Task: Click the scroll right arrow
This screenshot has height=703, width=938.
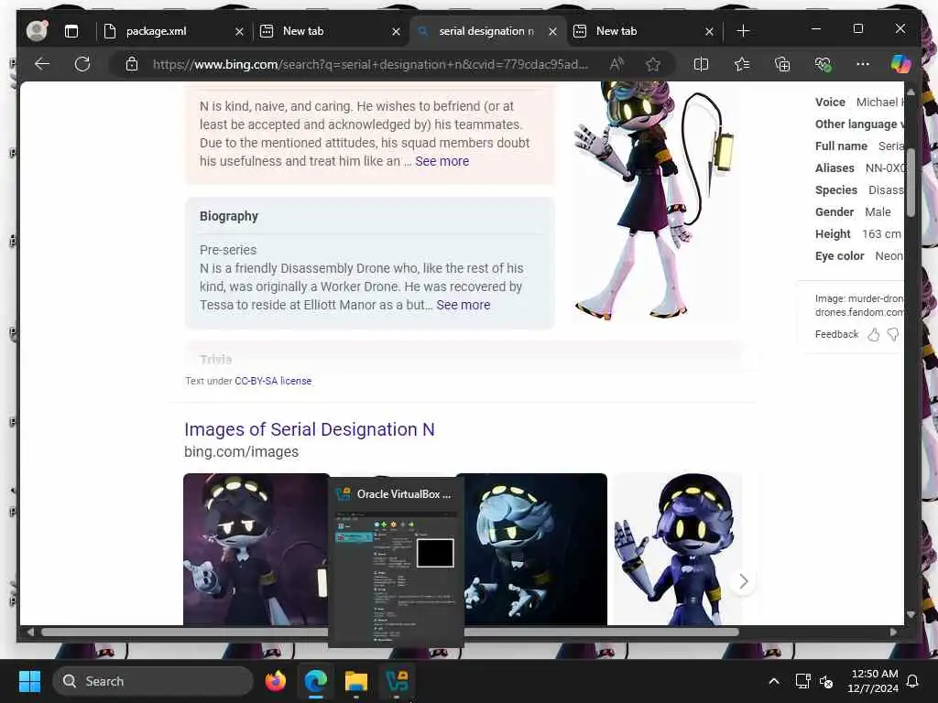Action: click(893, 632)
